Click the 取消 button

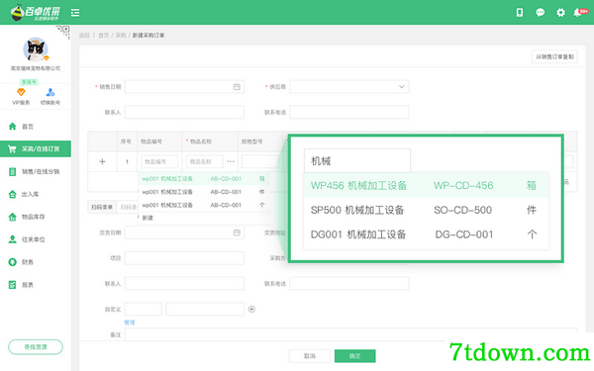click(310, 356)
